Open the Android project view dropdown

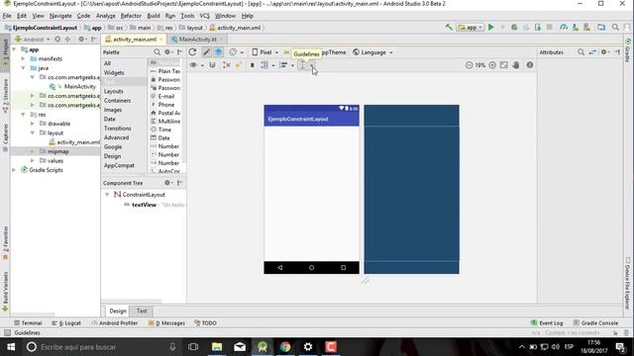tap(33, 40)
